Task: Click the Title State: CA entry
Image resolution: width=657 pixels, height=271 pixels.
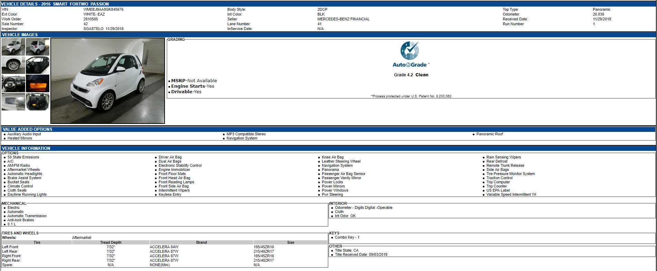Action: [347, 250]
